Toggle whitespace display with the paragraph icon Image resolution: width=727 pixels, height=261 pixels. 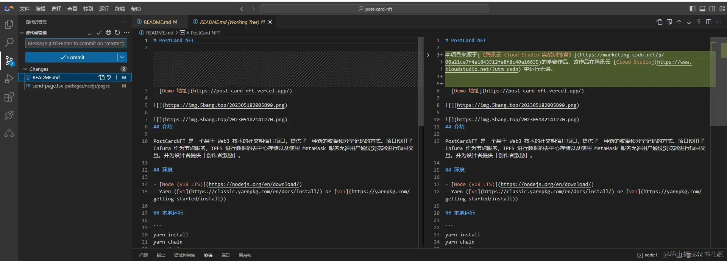pyautogui.click(x=699, y=22)
